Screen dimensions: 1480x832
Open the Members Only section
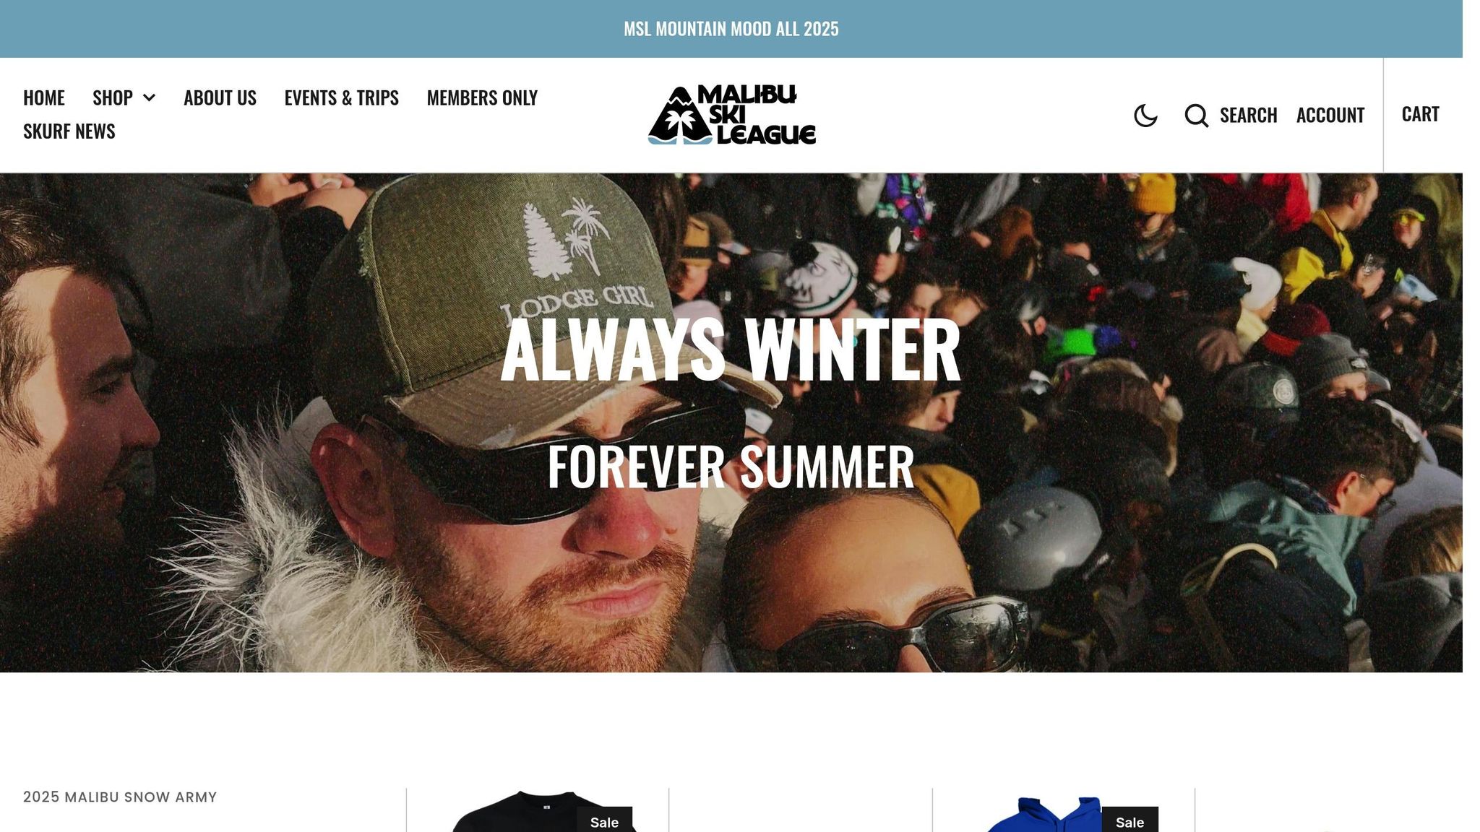[x=482, y=97]
